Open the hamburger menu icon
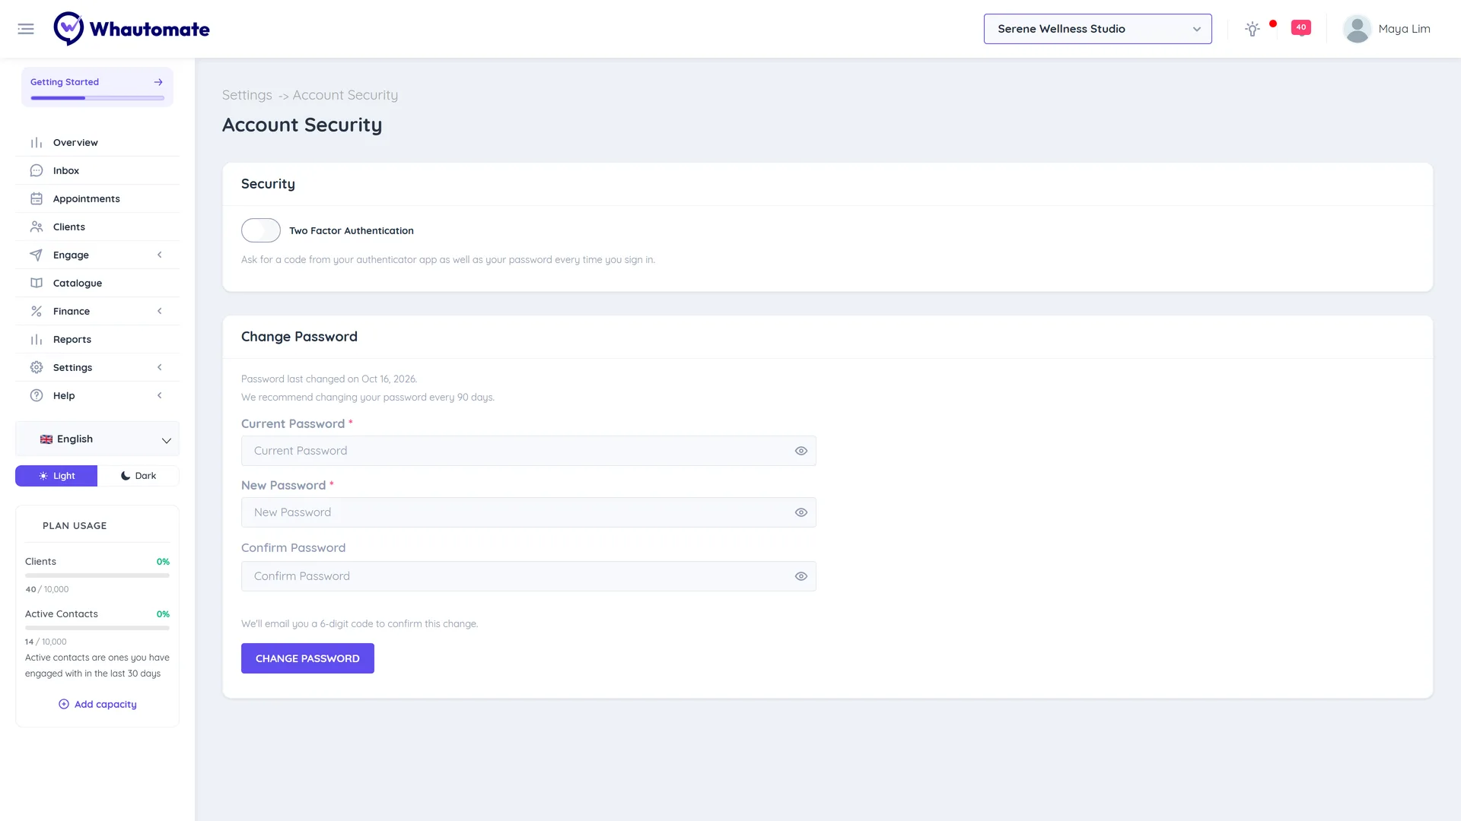This screenshot has height=821, width=1461. [26, 29]
